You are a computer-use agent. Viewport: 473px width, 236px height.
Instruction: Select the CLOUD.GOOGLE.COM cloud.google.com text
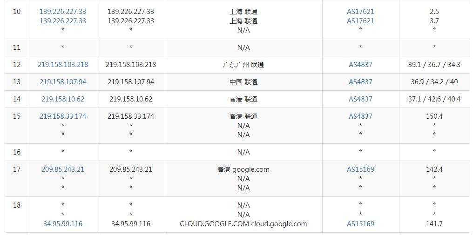pyautogui.click(x=243, y=224)
